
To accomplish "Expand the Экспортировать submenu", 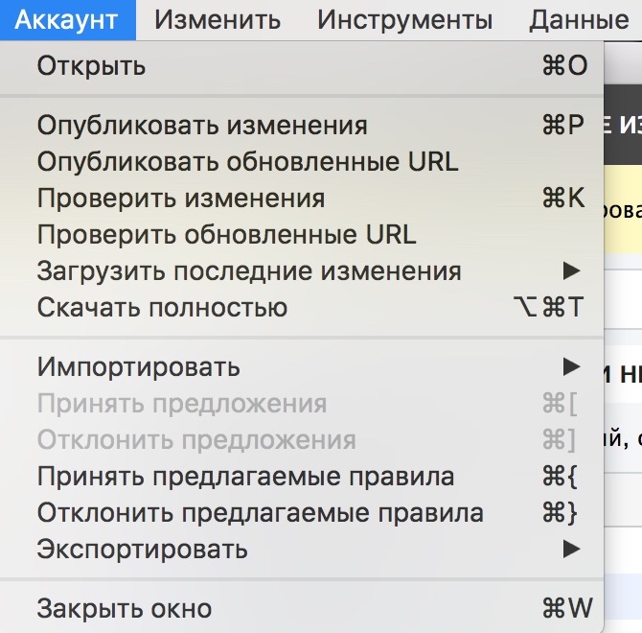I will [302, 550].
